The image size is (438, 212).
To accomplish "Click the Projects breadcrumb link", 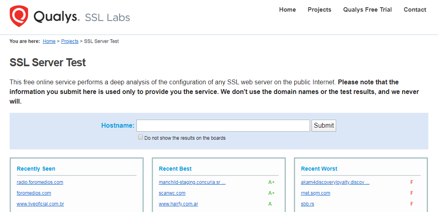I will (70, 41).
